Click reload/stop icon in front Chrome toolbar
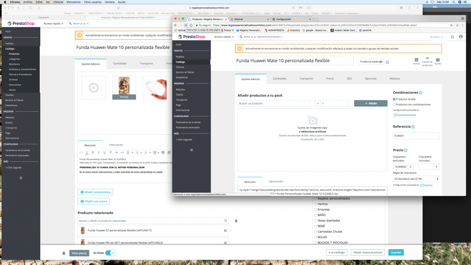The image size is (471, 265). point(186,25)
